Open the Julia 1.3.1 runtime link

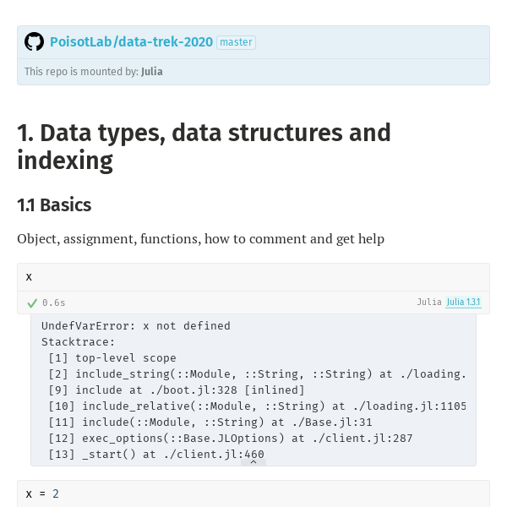tap(463, 302)
